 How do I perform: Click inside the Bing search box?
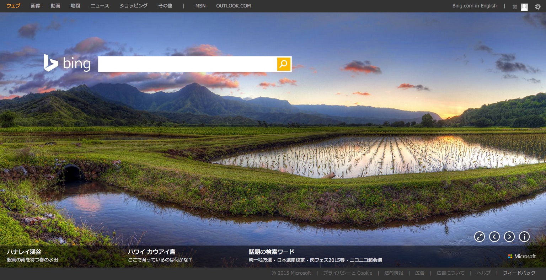pyautogui.click(x=187, y=64)
